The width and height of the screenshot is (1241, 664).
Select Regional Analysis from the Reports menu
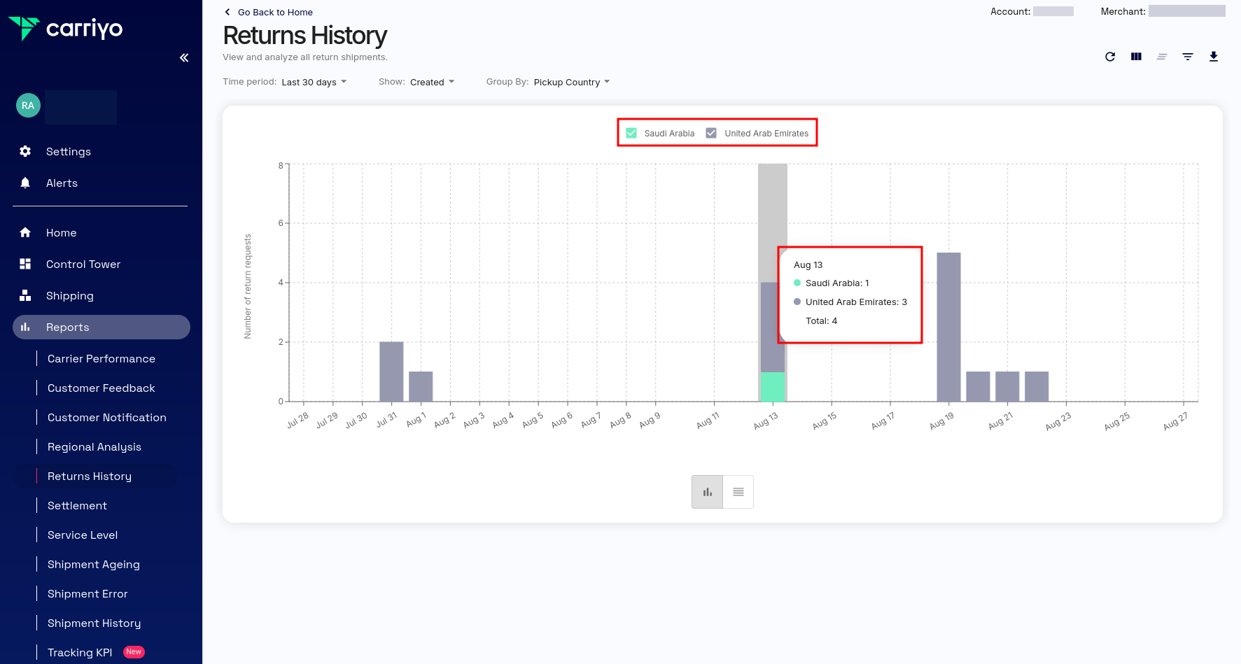(x=94, y=446)
